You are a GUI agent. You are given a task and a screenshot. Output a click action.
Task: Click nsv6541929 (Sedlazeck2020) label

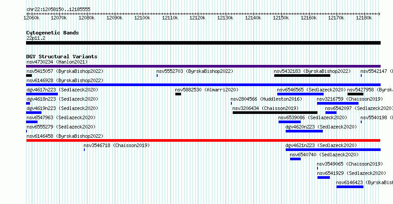coord(351,173)
